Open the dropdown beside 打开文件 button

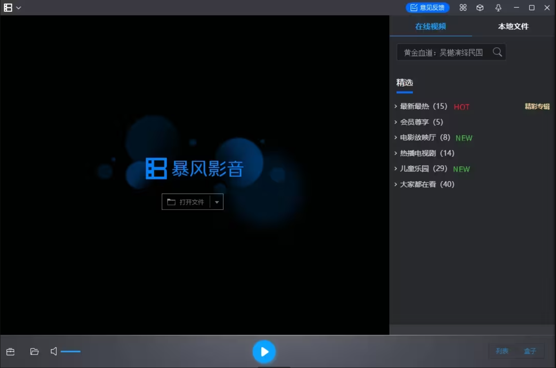coord(217,201)
